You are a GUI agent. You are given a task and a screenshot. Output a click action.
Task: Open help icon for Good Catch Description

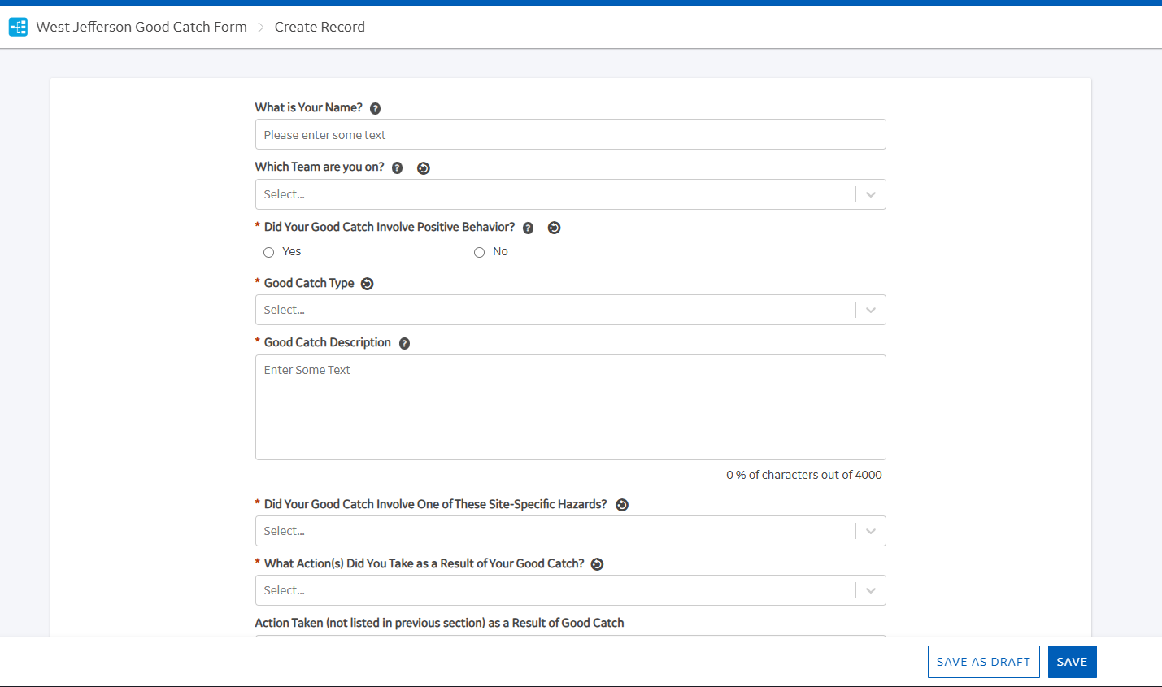[404, 343]
